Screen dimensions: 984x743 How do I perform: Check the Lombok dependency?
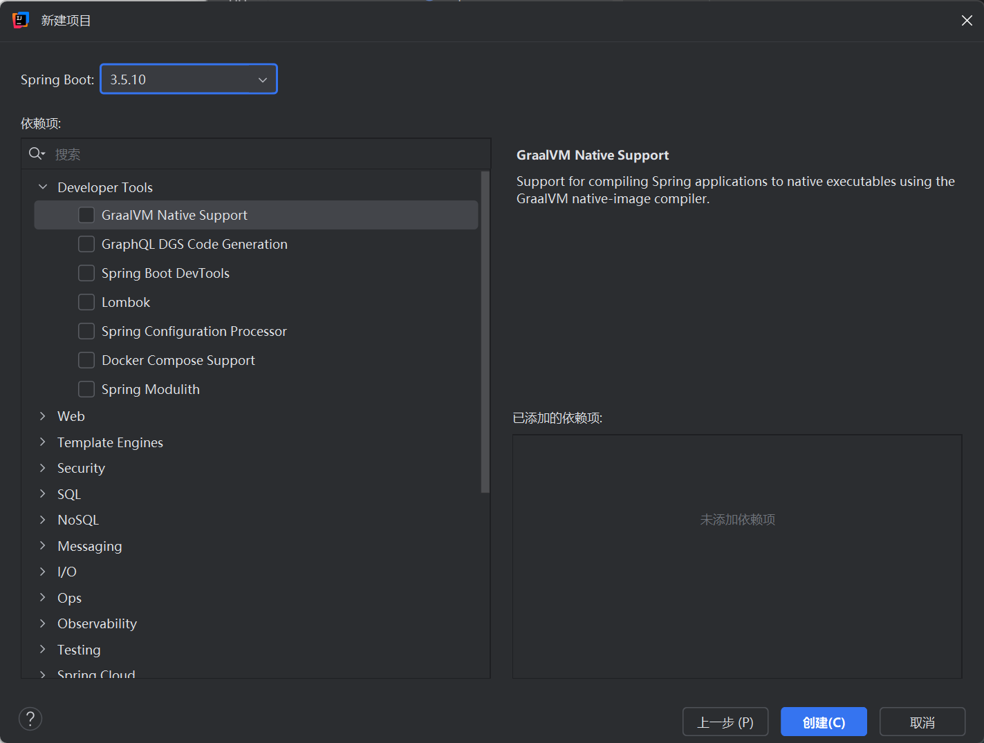click(86, 302)
